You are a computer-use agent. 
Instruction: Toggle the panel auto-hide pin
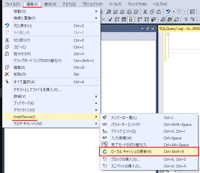pos(148,29)
